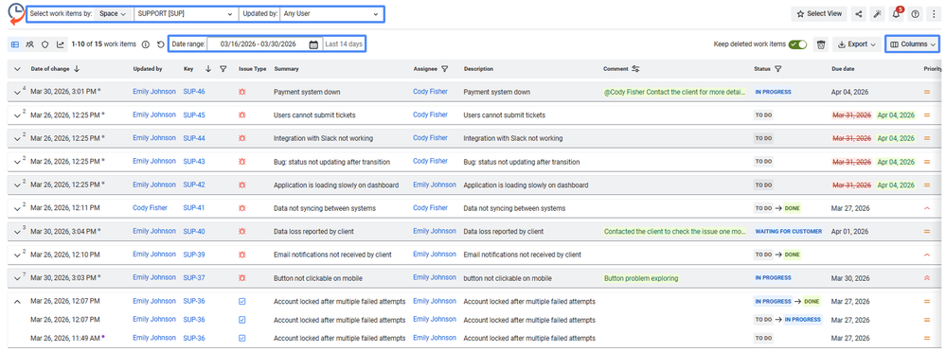
Task: Open the users activity view icon
Action: click(x=30, y=44)
